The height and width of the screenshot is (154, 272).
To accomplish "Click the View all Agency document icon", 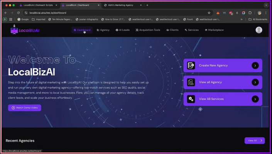I will coord(191,82).
